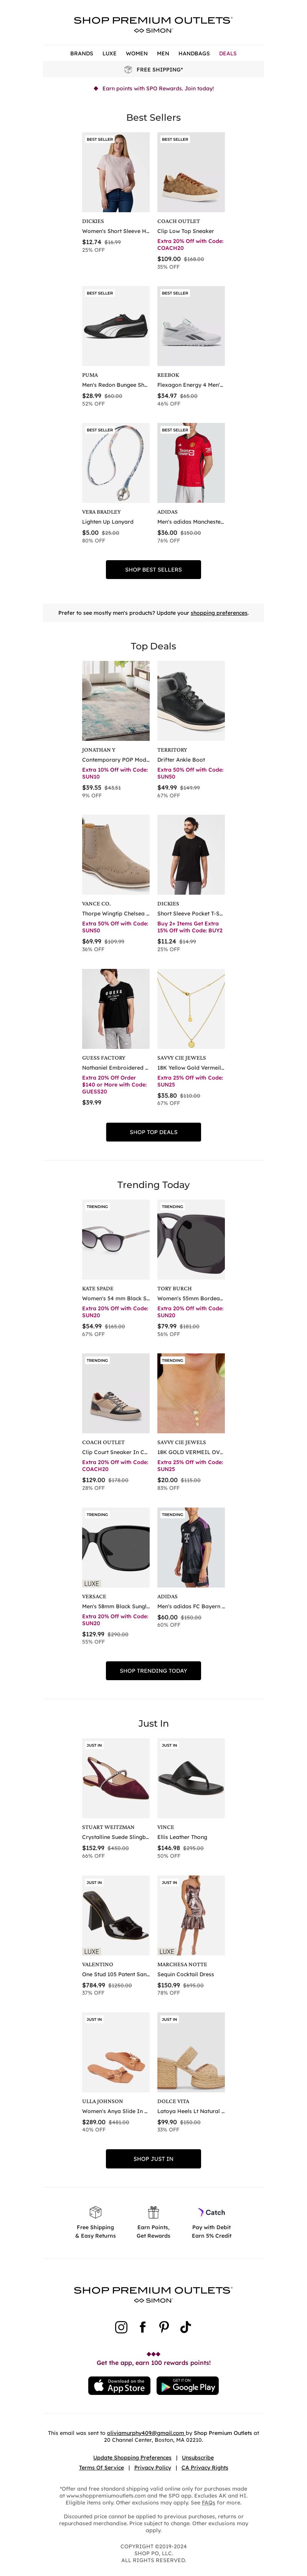
Task: Click the Free Shipping box icon
Action: tap(96, 2211)
